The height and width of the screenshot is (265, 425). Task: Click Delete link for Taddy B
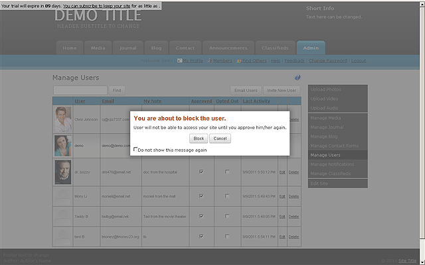pyautogui.click(x=294, y=217)
